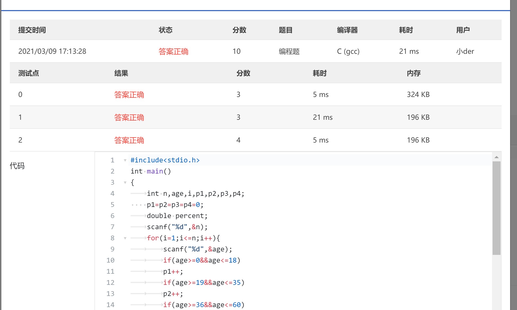Select test point 1 result 答案正确
The image size is (517, 310).
pyautogui.click(x=129, y=117)
